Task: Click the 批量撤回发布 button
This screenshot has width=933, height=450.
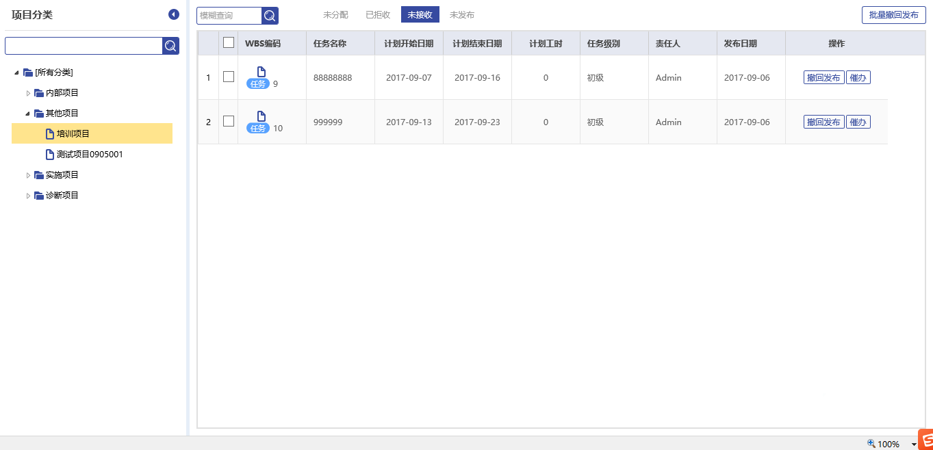Action: pos(893,15)
